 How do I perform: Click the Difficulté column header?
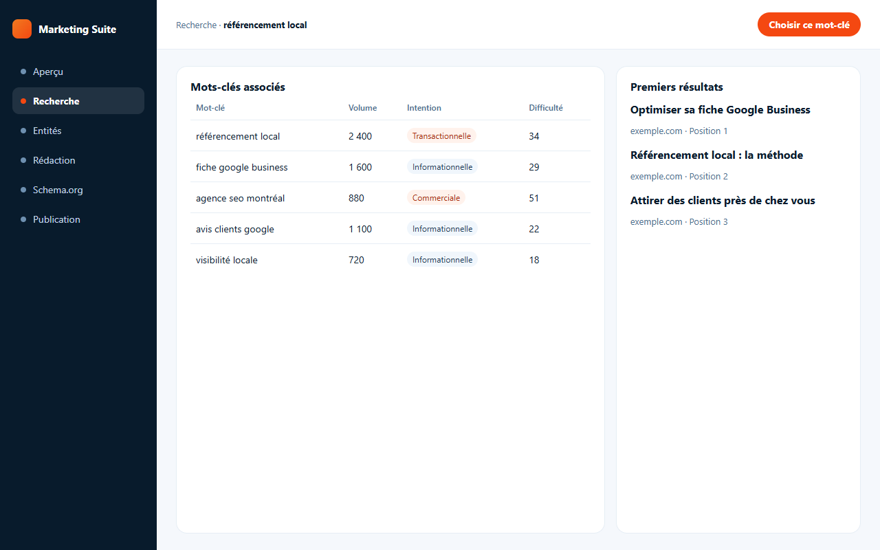(x=546, y=108)
